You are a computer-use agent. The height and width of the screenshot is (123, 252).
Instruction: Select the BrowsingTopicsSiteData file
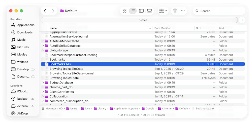tap(143, 69)
